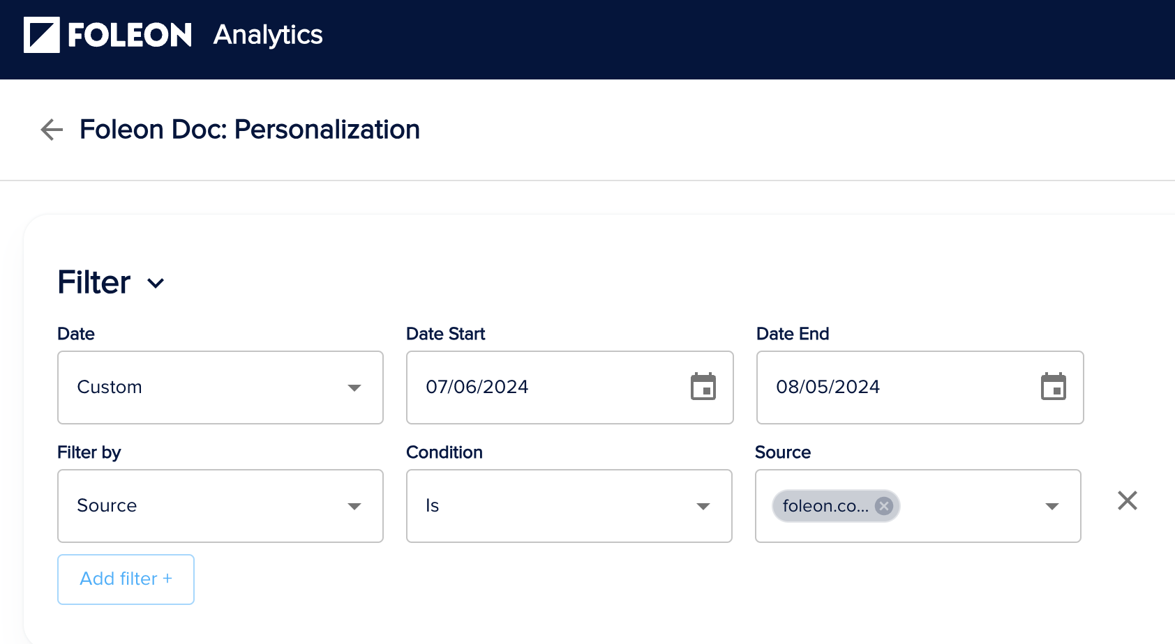Screen dimensions: 1175x644
Task: Click the X to remove the filter row
Action: coord(1126,500)
